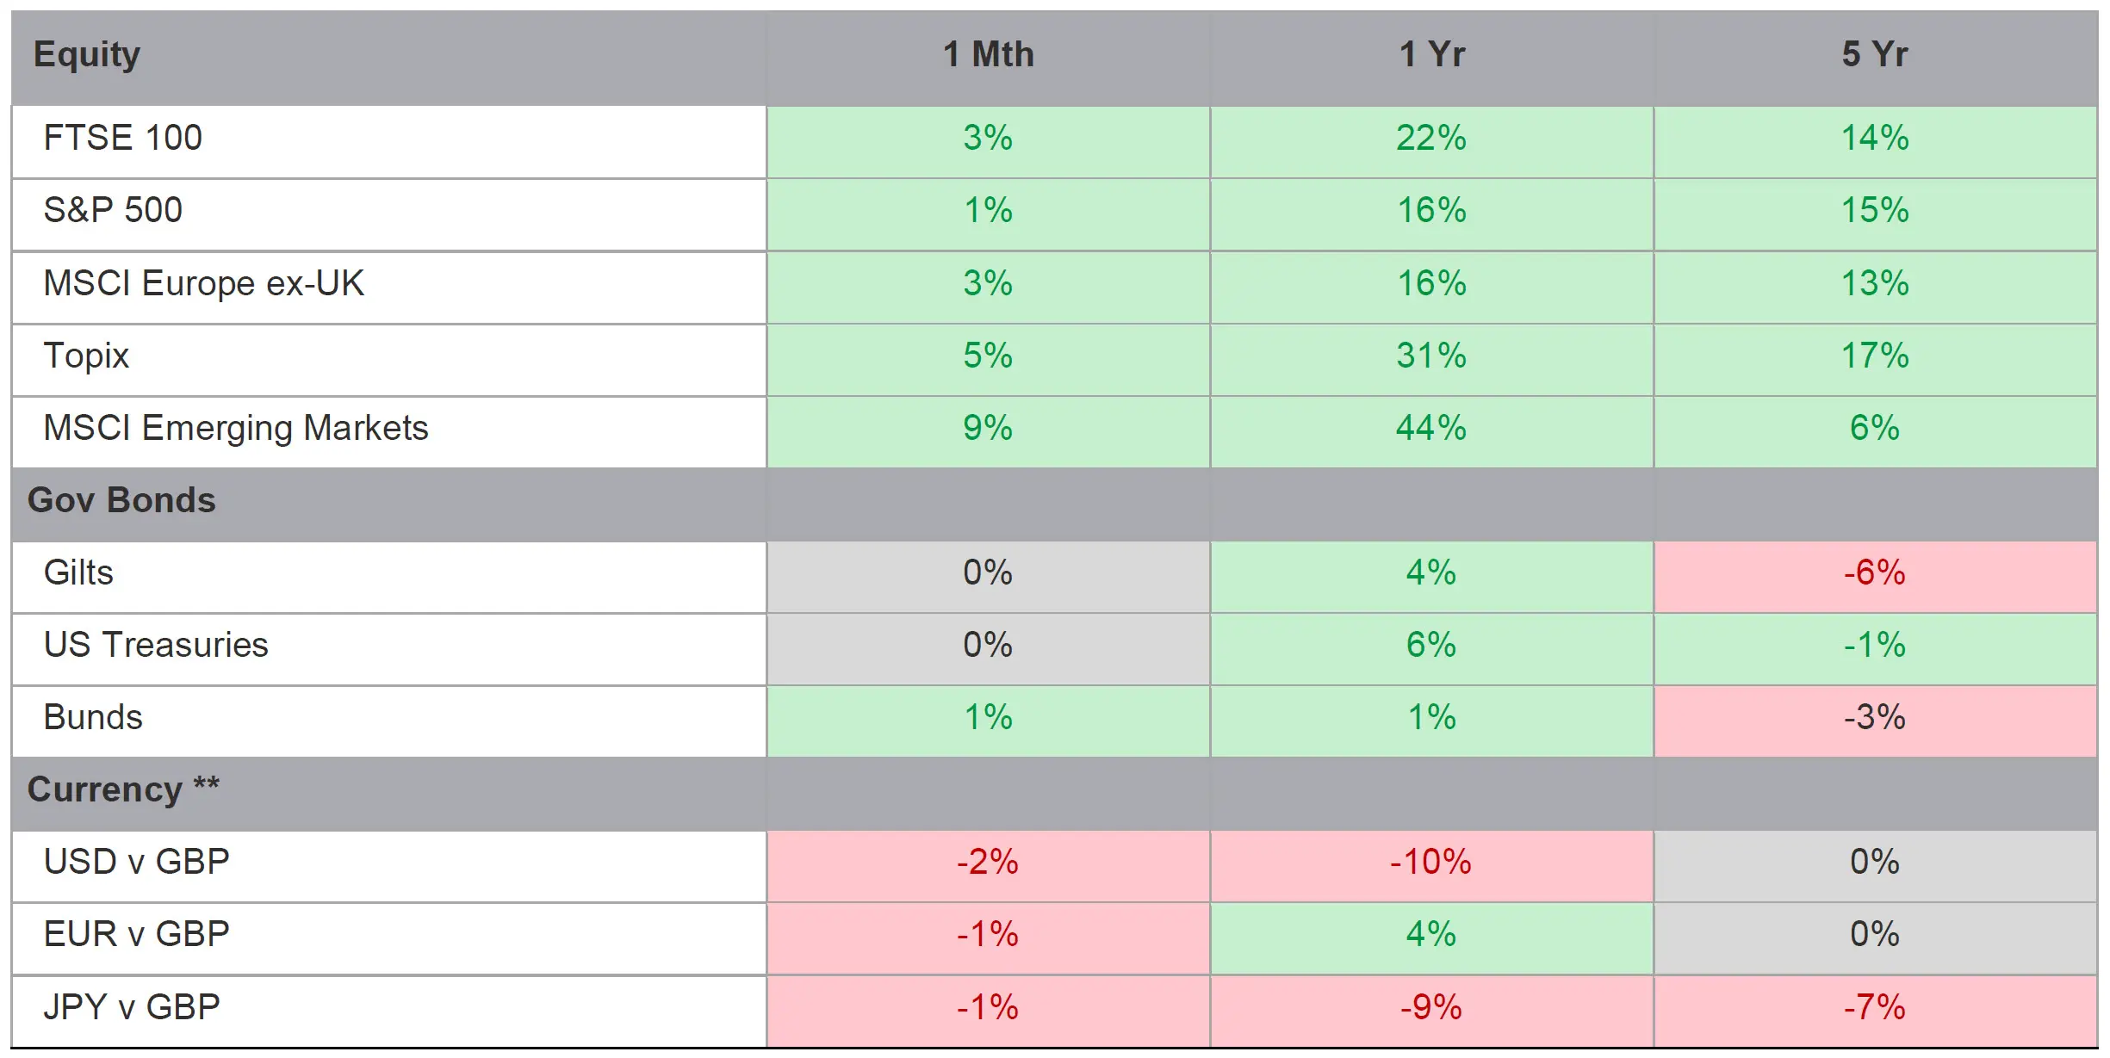
Task: Click the US Treasuries row label
Action: [x=156, y=646]
